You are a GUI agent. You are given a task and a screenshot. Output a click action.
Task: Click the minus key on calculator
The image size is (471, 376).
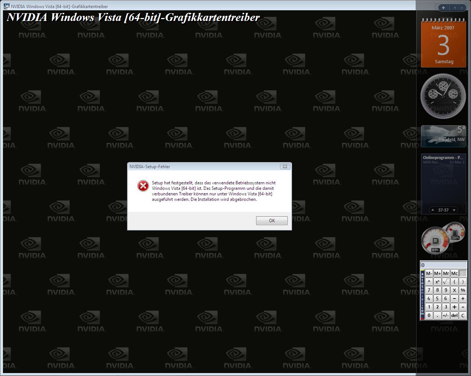click(x=454, y=299)
